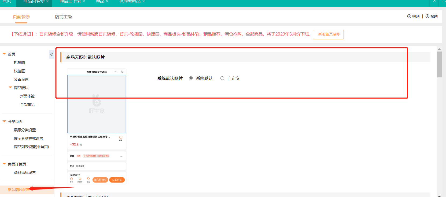Select the 系统默认 radio option
Image resolution: width=446 pixels, height=197 pixels.
pos(191,78)
